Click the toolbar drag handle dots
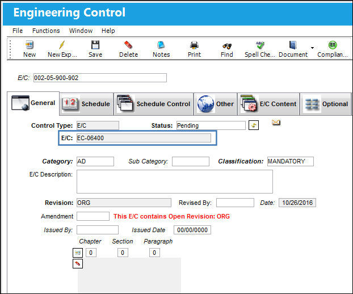This screenshot has width=353, height=294. pyautogui.click(x=10, y=49)
